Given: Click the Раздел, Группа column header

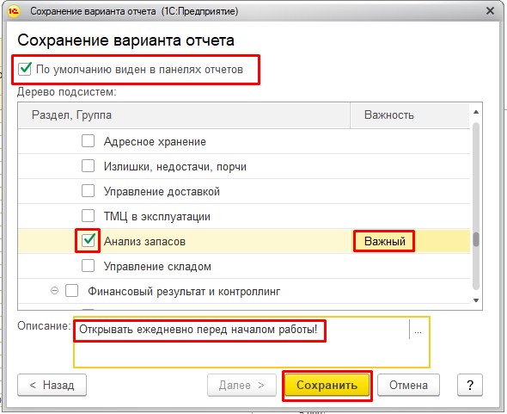Looking at the screenshot, I should 184,115.
